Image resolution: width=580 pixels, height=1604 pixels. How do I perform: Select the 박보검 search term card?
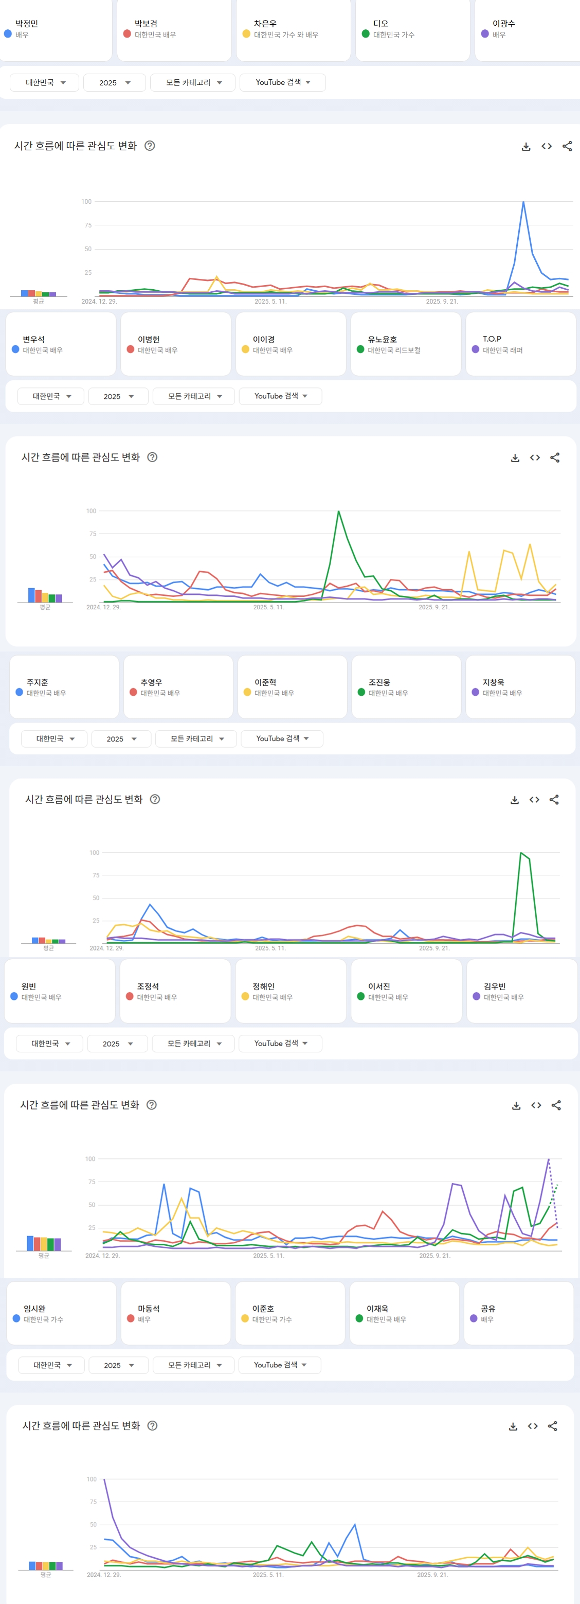[x=174, y=29]
